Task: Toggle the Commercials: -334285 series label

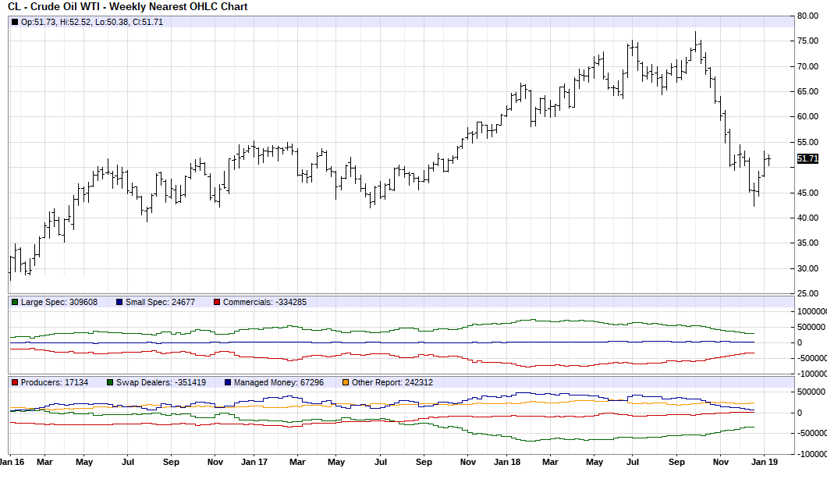Action: [x=265, y=302]
